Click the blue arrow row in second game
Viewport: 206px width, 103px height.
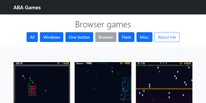click(x=102, y=63)
